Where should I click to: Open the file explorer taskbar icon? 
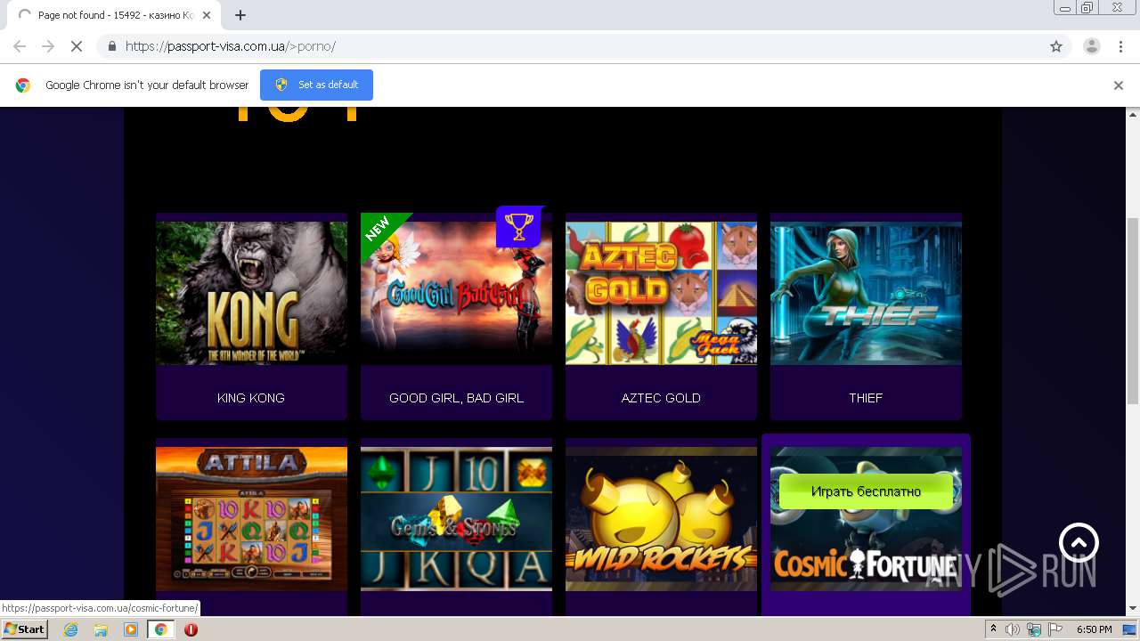point(101,629)
